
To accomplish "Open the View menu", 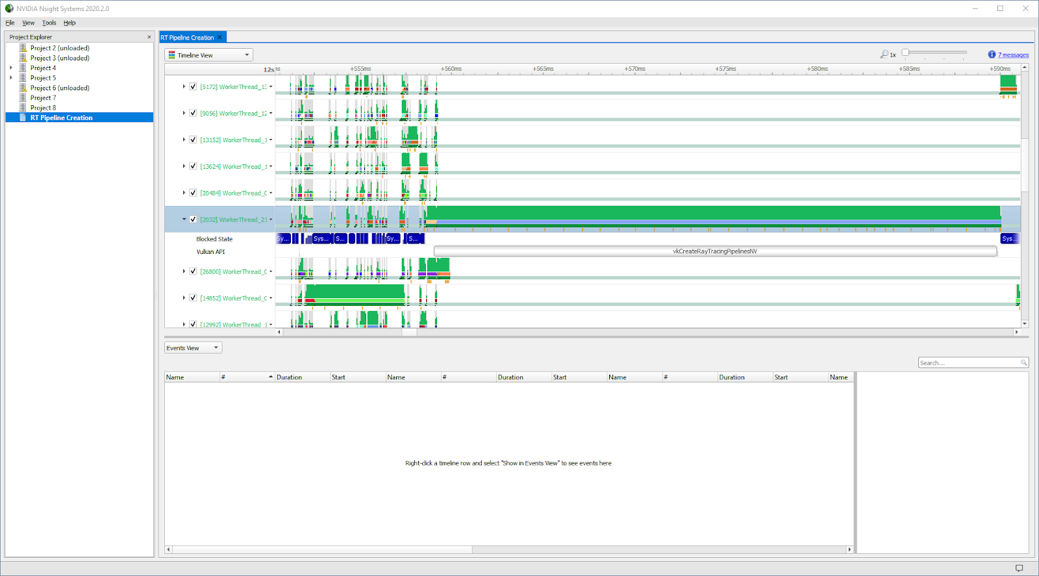I will (x=28, y=23).
